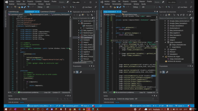
Task: Click Home icon in right Solution Explorer toolbar
Action: pyautogui.click(x=166, y=15)
